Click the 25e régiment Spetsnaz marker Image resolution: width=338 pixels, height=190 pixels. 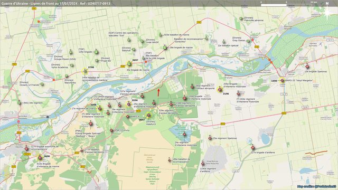[210, 138]
